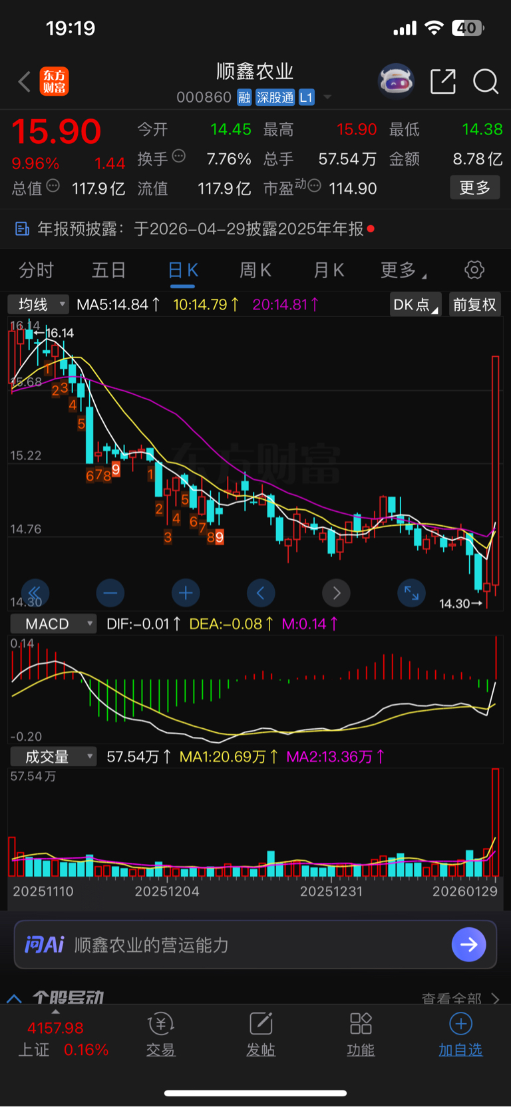This screenshot has height=1107, width=511.
Task: Tap the current price 15.90
Action: tap(57, 131)
